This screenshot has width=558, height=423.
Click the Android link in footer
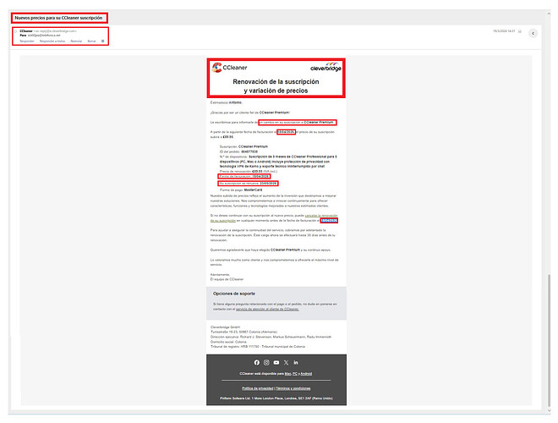[x=306, y=372]
